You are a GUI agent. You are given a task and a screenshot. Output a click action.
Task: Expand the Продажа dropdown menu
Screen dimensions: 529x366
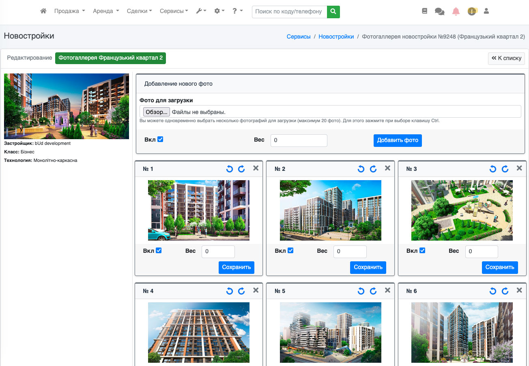coord(69,11)
